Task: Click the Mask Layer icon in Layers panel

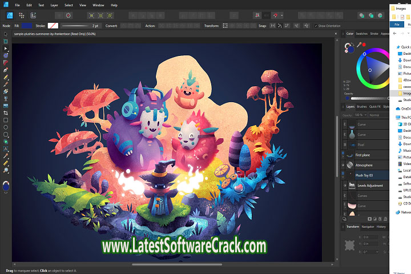Action: [x=369, y=219]
